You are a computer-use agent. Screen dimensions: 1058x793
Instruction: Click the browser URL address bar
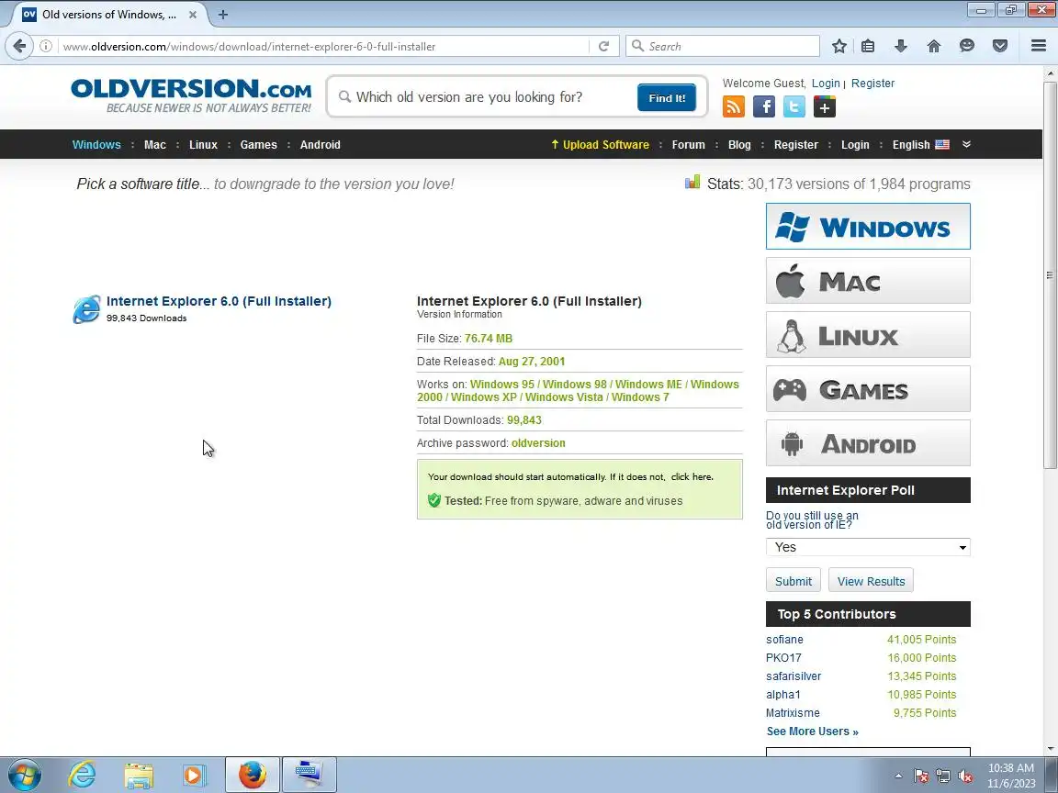[324, 46]
